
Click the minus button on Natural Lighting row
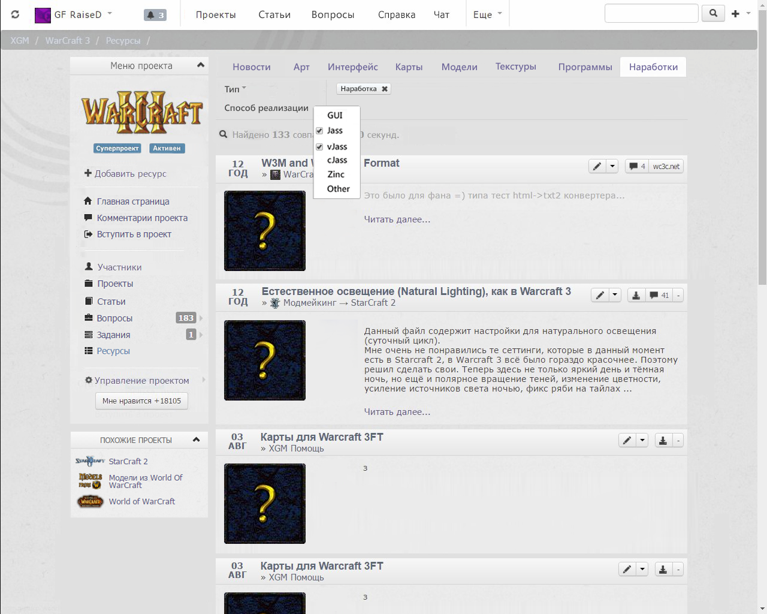[x=678, y=295]
